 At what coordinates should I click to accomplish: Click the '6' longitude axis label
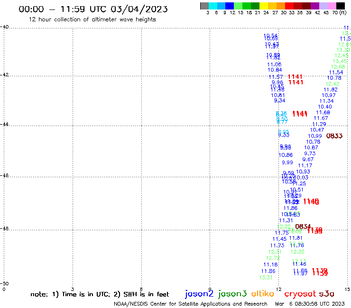pos(141,289)
